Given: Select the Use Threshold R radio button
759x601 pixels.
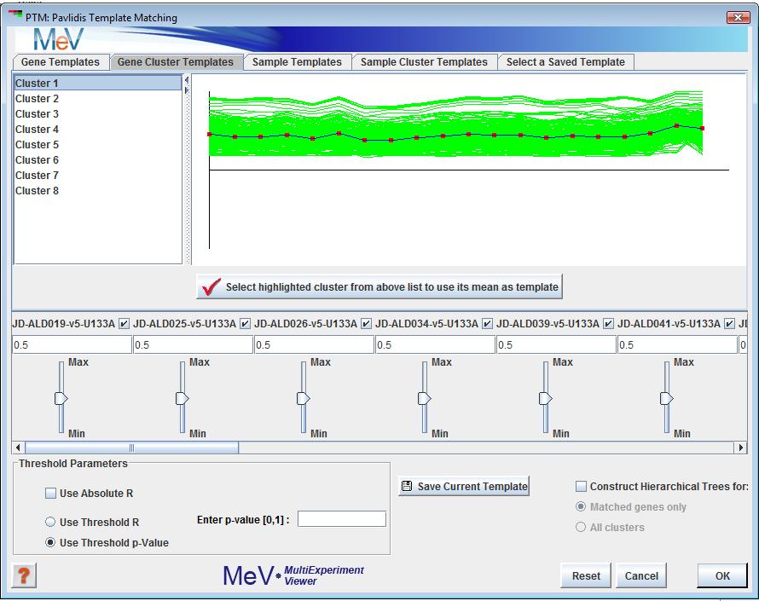Looking at the screenshot, I should [x=51, y=523].
